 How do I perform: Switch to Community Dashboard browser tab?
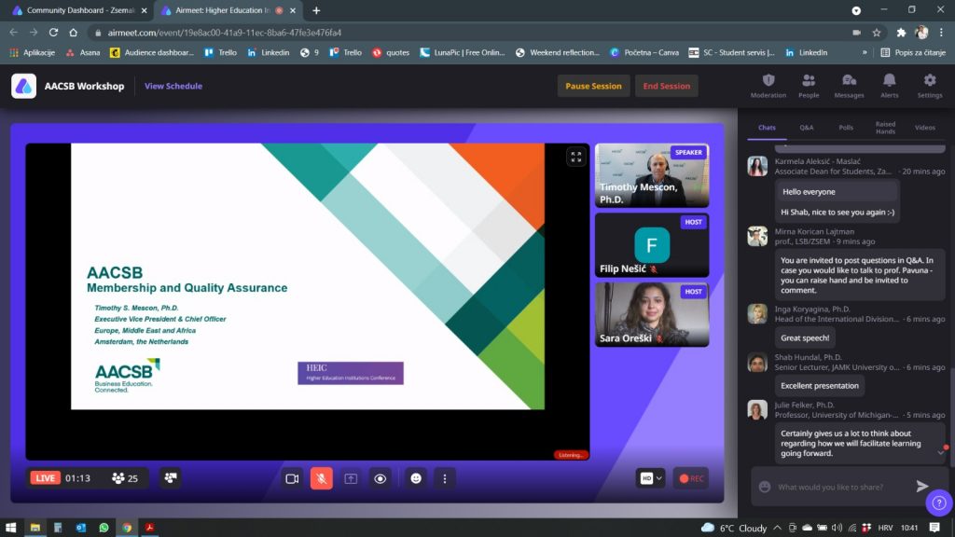(x=79, y=10)
